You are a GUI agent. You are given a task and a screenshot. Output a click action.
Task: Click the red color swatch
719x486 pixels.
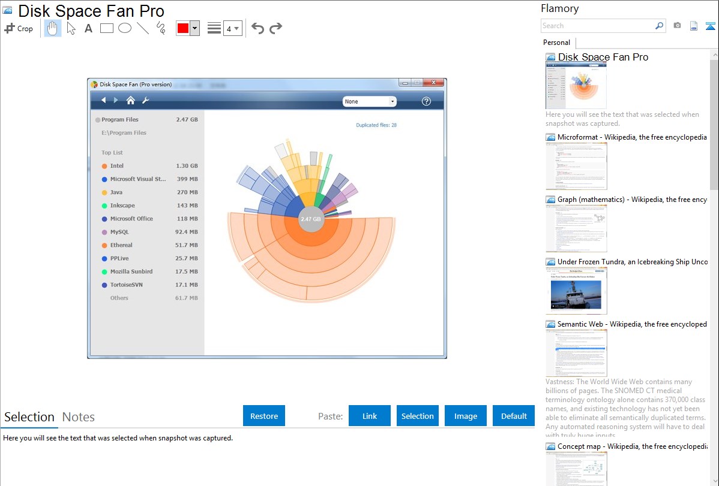click(183, 28)
